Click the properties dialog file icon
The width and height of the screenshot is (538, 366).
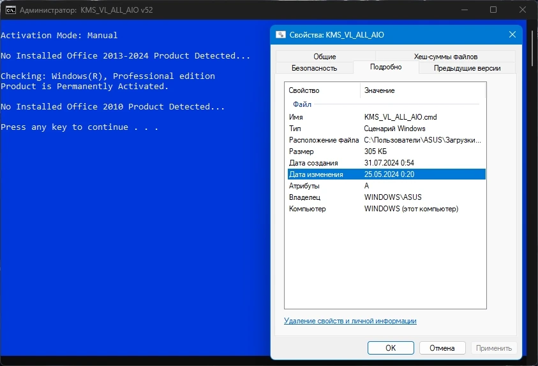coord(281,34)
